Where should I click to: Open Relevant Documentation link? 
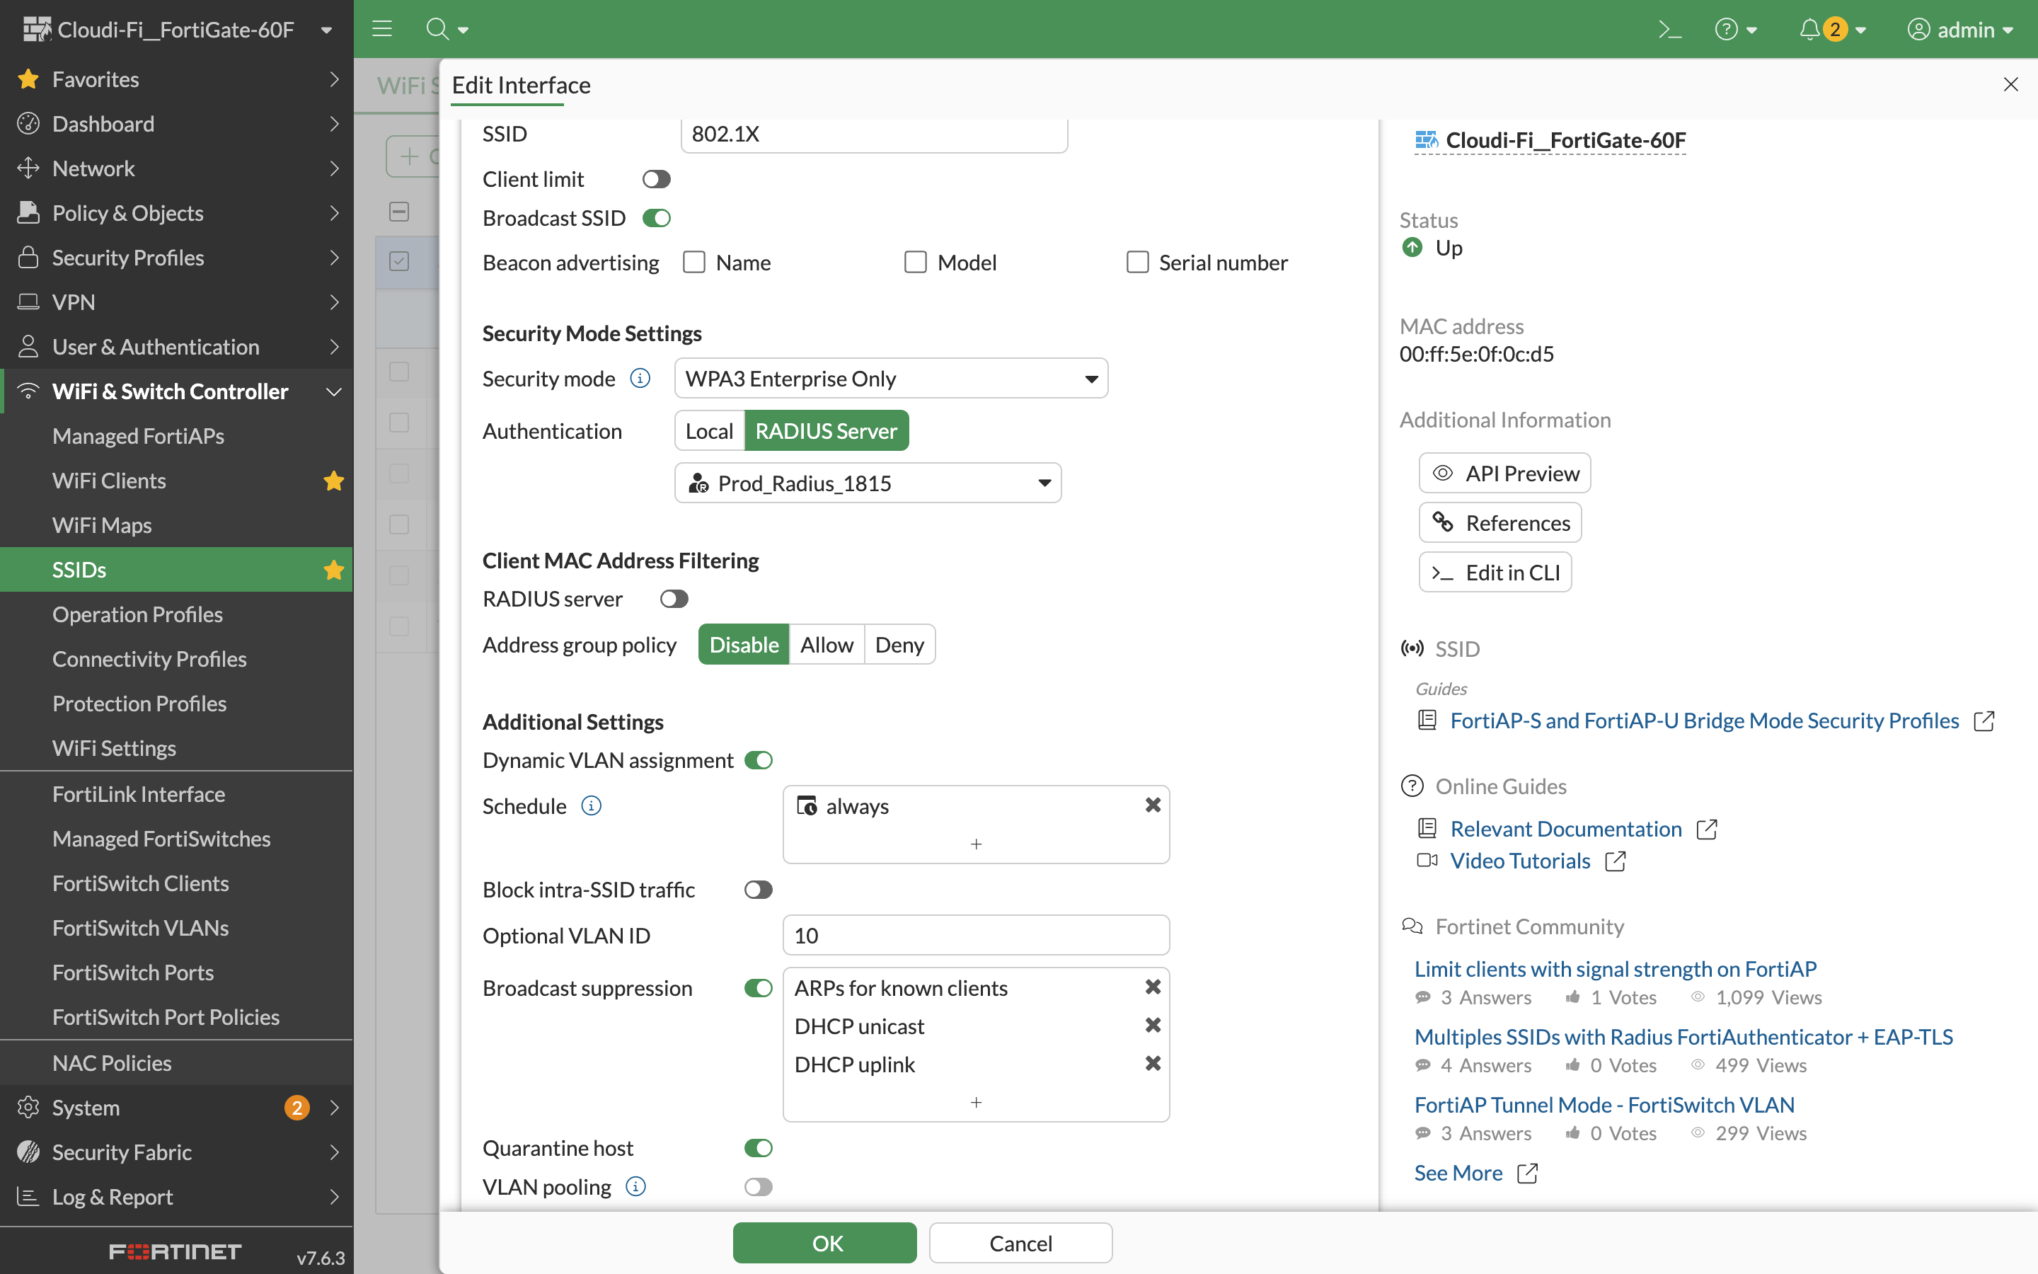click(1565, 829)
